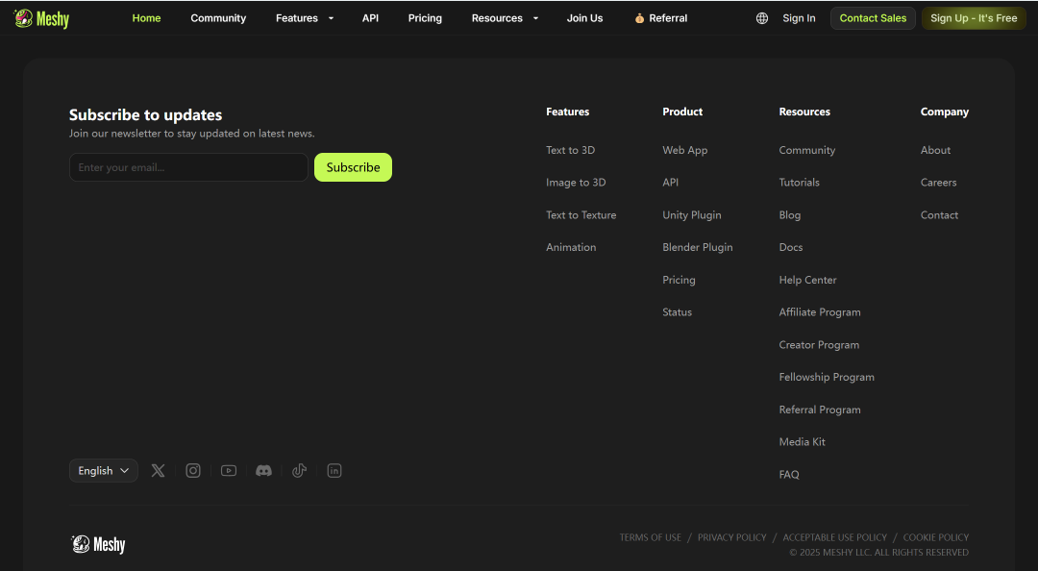
Task: Open Status footer link
Action: click(678, 312)
